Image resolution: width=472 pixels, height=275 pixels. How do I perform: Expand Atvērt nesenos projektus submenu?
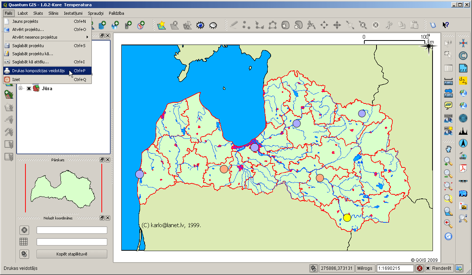click(47, 37)
